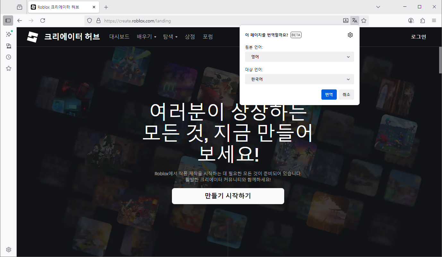442x257 pixels.
Task: Click the site security padlock icon
Action: pos(98,21)
